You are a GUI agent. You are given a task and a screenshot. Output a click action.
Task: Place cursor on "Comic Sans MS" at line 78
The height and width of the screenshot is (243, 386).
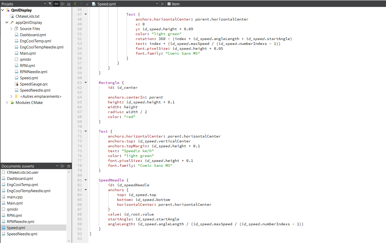pos(155,166)
